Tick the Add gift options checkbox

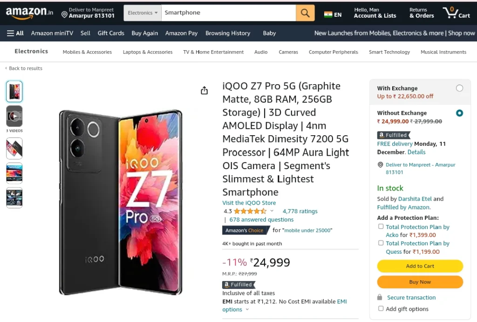pos(381,309)
